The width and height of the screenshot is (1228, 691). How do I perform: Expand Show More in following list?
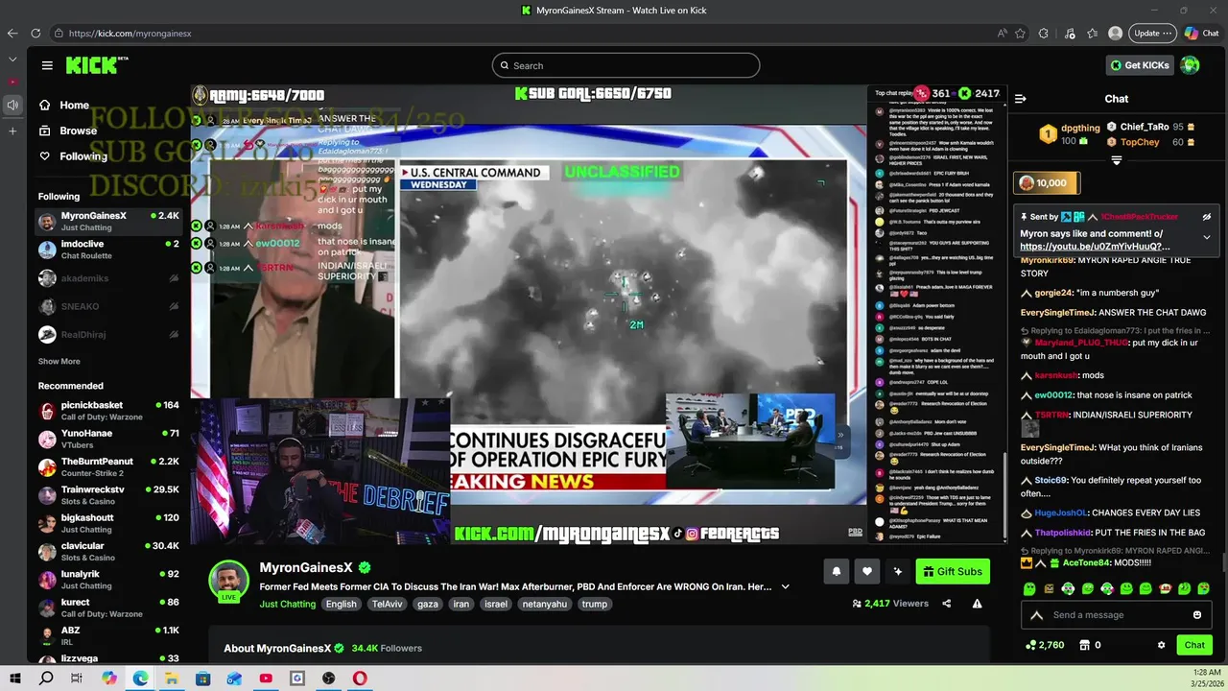tap(59, 362)
